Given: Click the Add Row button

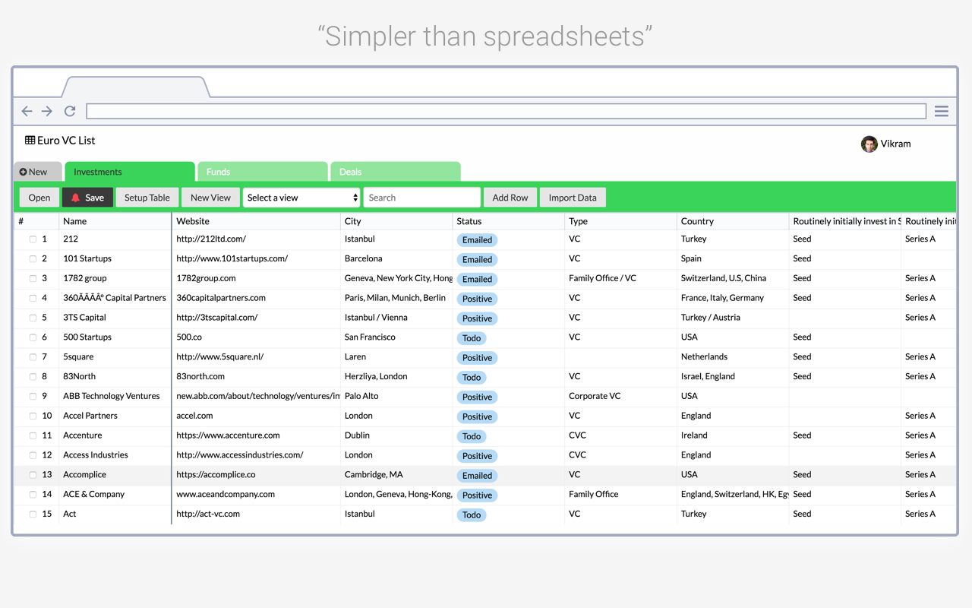Looking at the screenshot, I should point(510,198).
